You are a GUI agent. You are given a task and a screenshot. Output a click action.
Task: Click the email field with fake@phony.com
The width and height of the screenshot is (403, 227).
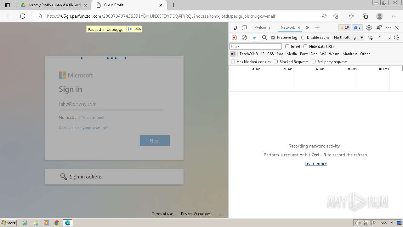111,104
